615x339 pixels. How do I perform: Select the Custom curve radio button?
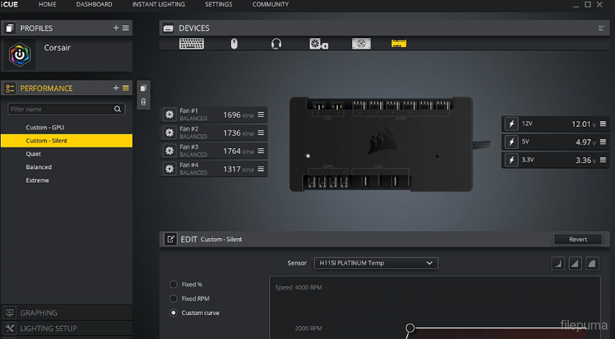coord(174,313)
